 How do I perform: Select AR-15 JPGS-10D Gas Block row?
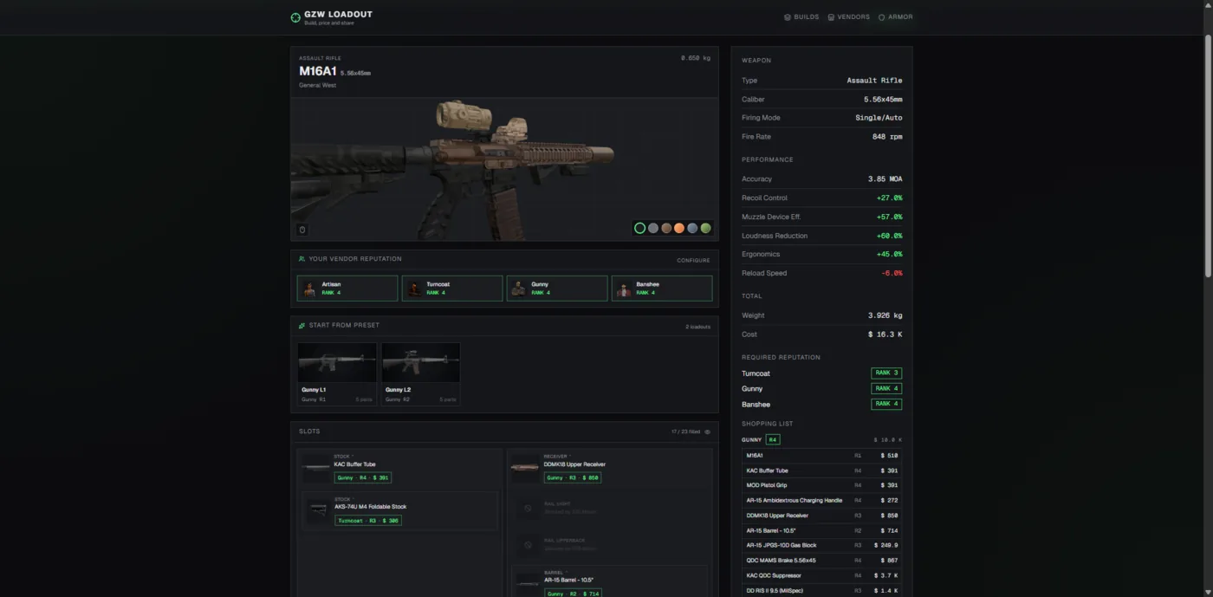[x=821, y=546]
